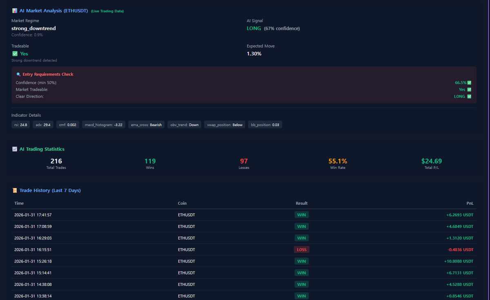Click the Entry Requirements Check title
The image size is (490, 300).
[x=48, y=74]
